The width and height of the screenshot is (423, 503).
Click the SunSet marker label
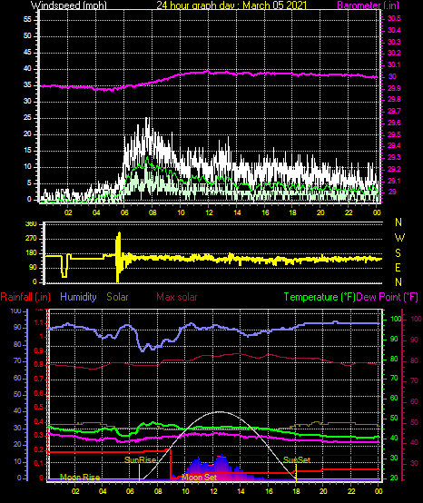coord(297,460)
